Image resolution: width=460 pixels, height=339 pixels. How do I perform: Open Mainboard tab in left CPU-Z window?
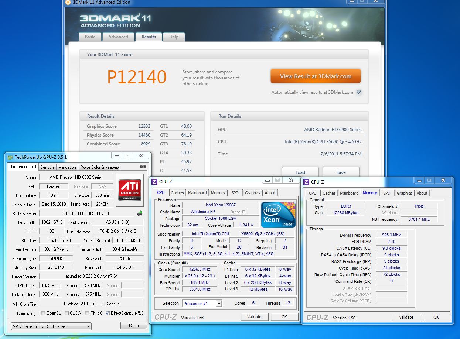(197, 193)
